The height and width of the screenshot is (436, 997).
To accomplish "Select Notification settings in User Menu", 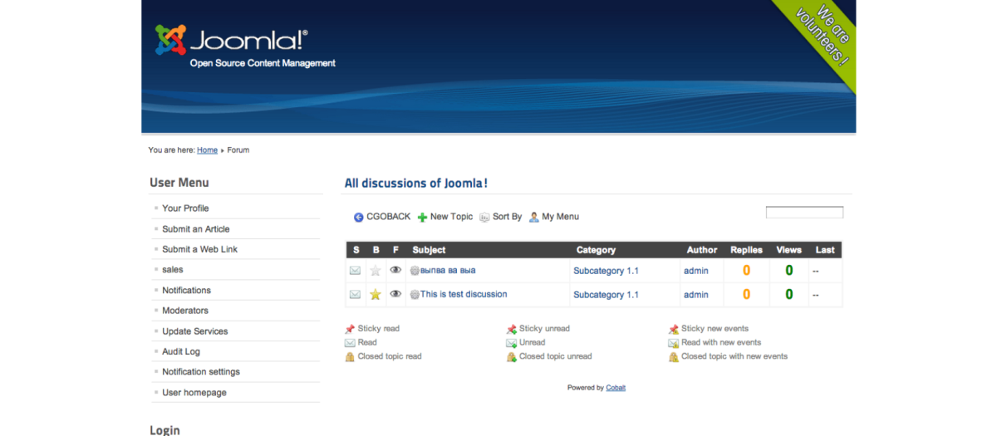I will (x=201, y=372).
